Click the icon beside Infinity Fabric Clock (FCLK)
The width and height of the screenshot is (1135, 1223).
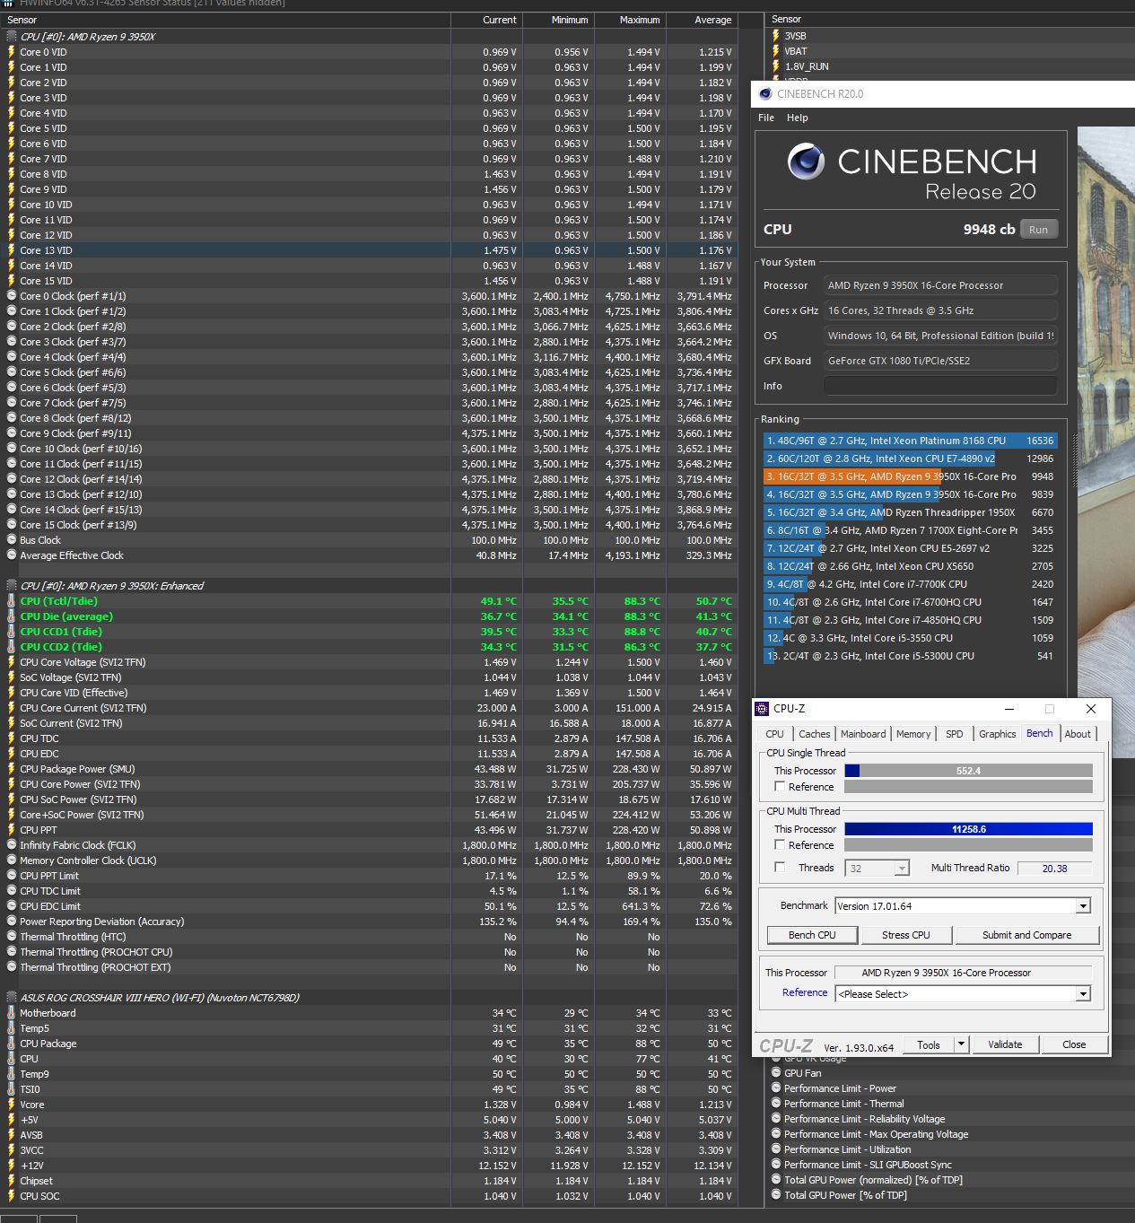[x=12, y=845]
